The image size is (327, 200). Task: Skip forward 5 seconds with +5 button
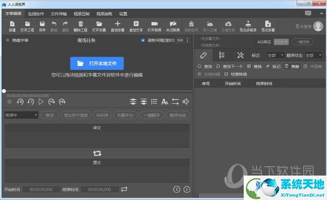coord(62,102)
